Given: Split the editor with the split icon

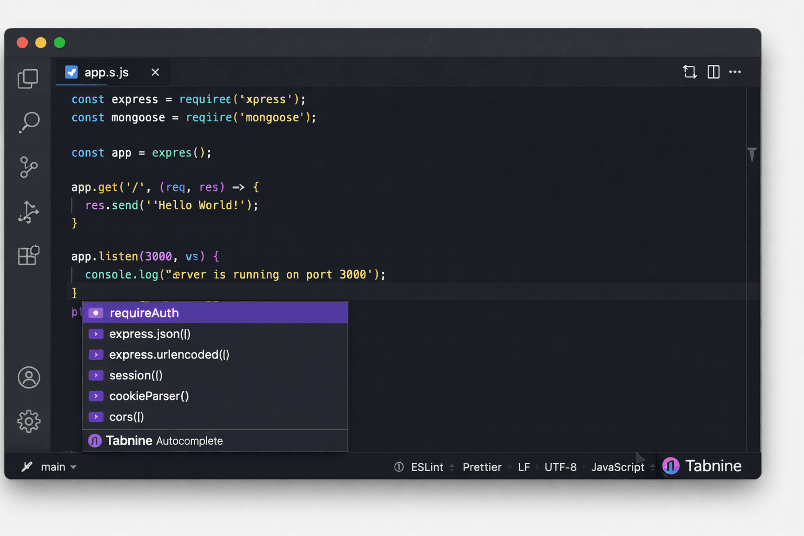Looking at the screenshot, I should (713, 72).
